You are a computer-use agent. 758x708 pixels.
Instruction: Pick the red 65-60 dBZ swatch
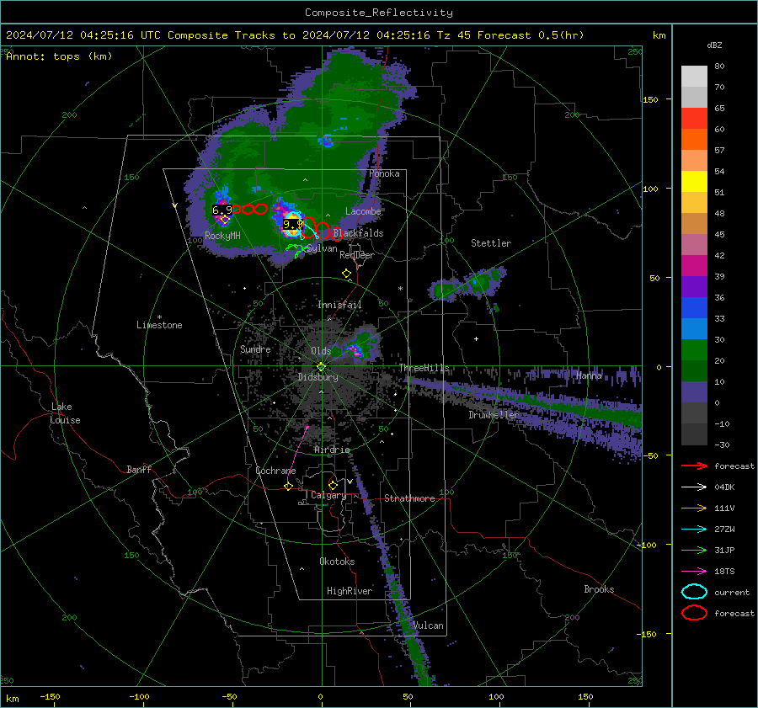[x=694, y=118]
